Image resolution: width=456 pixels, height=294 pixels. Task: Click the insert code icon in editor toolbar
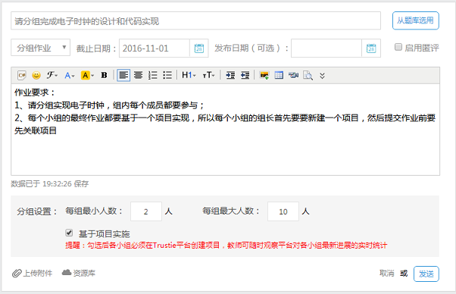point(22,75)
